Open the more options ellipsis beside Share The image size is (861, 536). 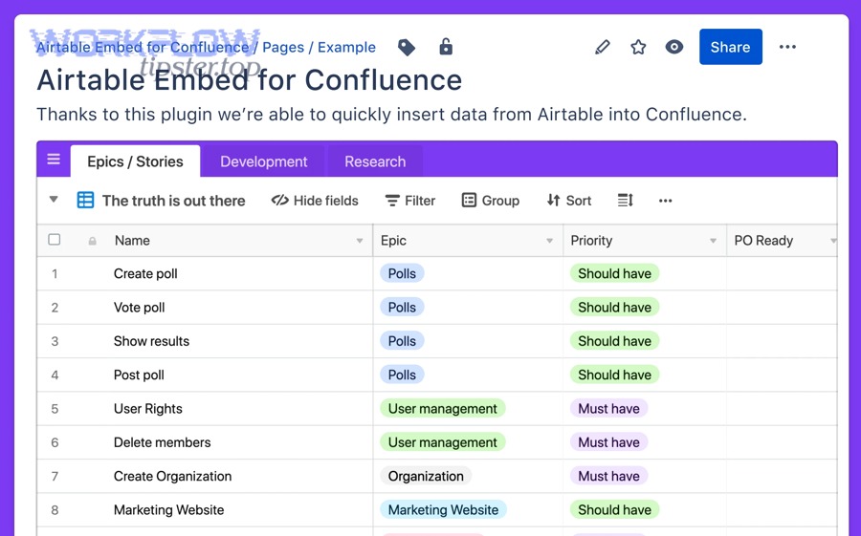coord(787,47)
